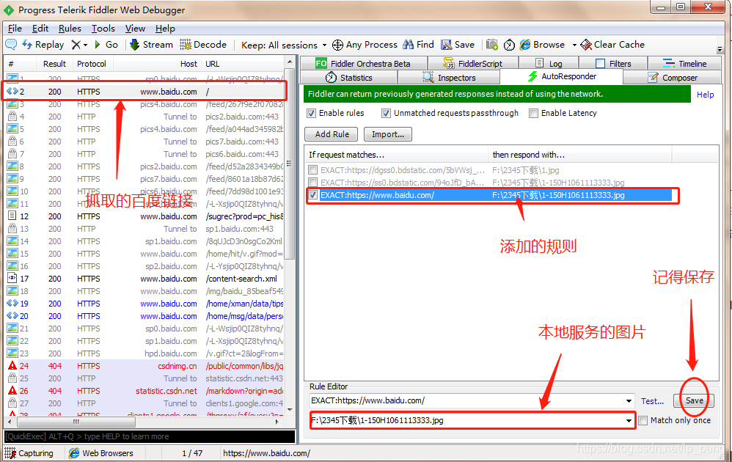Switch to FiddlerScript tab

(473, 64)
